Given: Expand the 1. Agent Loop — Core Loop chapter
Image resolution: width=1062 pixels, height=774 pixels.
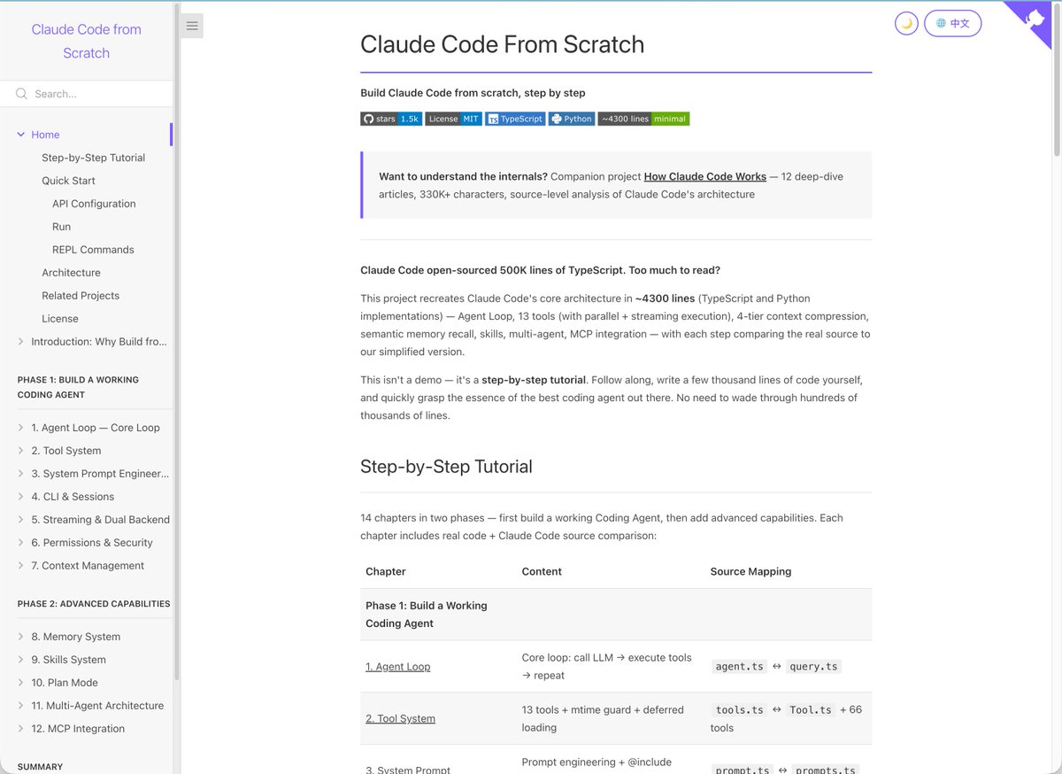Looking at the screenshot, I should click(x=21, y=428).
